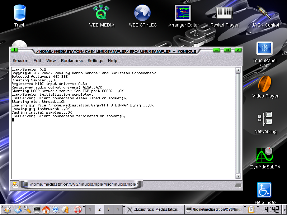Open the Klipper clipboard tray icon

[x=251, y=210]
